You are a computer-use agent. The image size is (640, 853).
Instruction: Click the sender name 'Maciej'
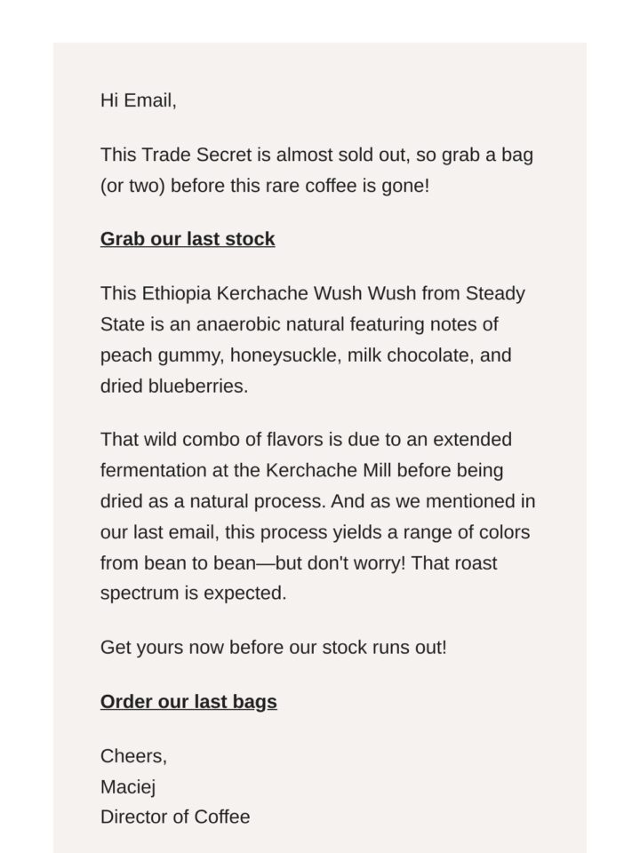coord(128,786)
